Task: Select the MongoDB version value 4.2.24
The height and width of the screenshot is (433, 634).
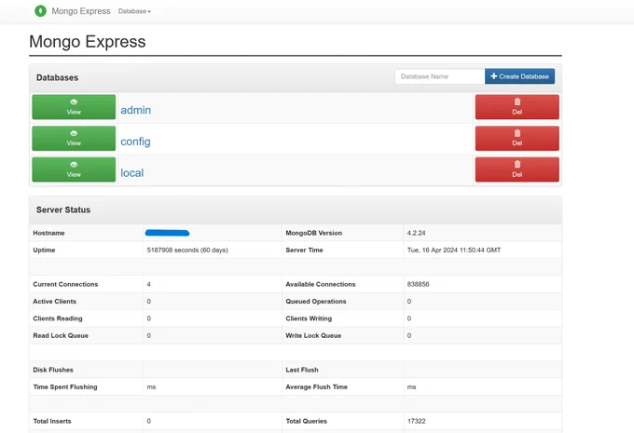Action: click(x=416, y=233)
